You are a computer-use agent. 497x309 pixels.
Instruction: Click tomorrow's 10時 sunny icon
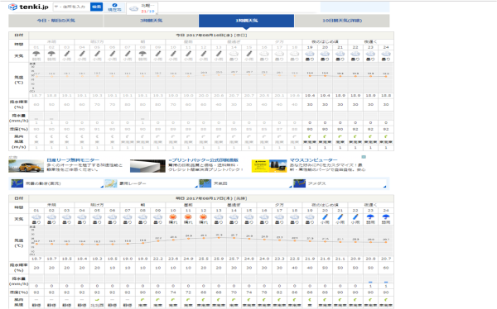pos(173,217)
